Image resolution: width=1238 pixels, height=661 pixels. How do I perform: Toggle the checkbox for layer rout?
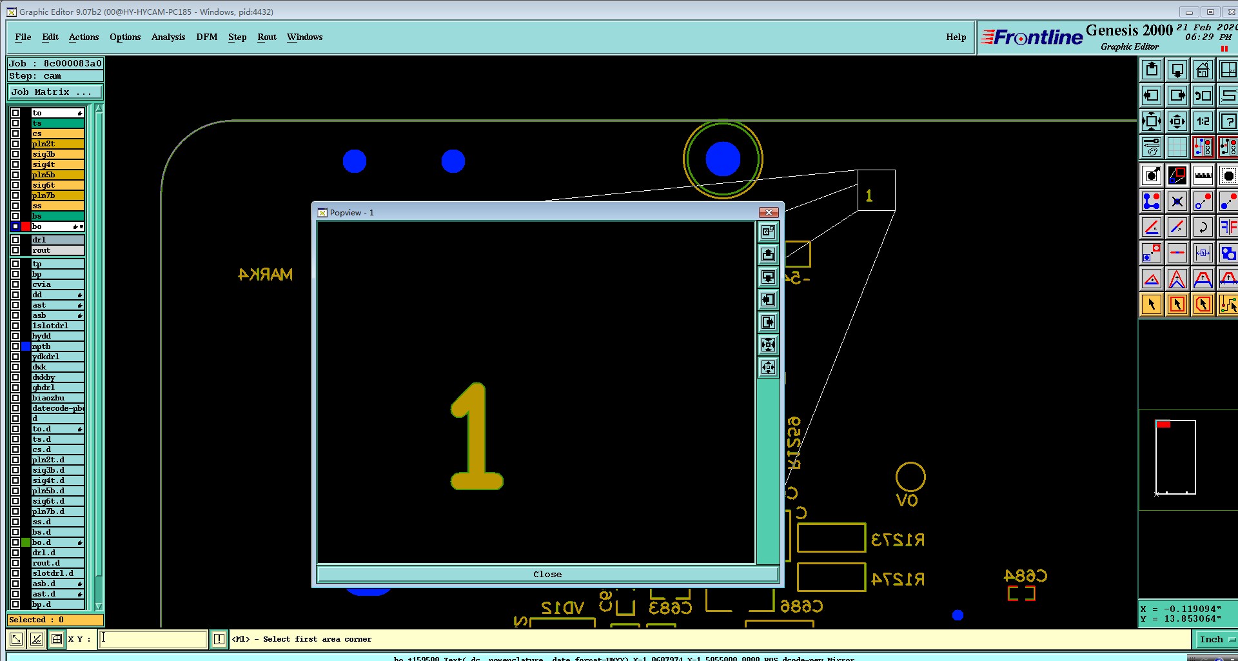click(x=15, y=250)
